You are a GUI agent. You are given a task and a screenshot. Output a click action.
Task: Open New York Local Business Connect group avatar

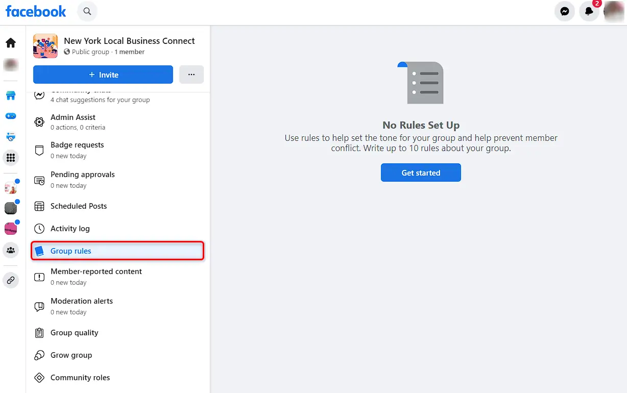(45, 46)
